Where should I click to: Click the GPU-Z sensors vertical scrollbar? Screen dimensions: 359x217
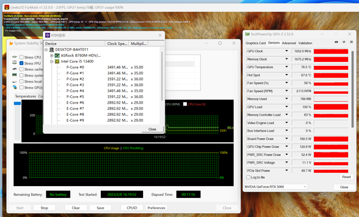pos(352,89)
